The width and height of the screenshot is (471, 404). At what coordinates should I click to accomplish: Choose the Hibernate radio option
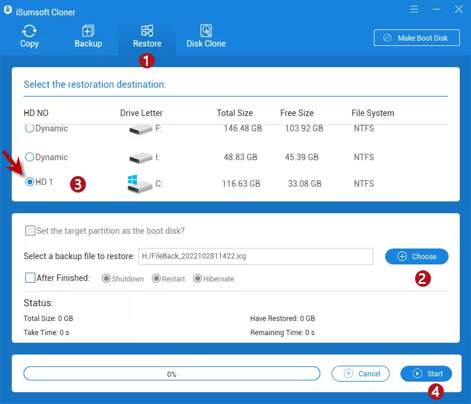coord(198,279)
